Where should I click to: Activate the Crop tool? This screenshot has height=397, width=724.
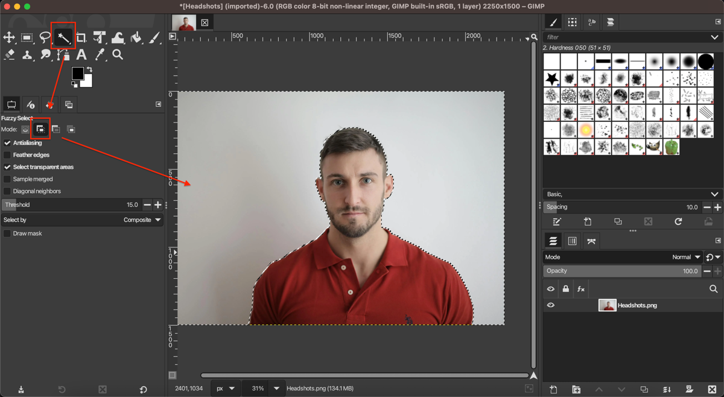(x=81, y=37)
